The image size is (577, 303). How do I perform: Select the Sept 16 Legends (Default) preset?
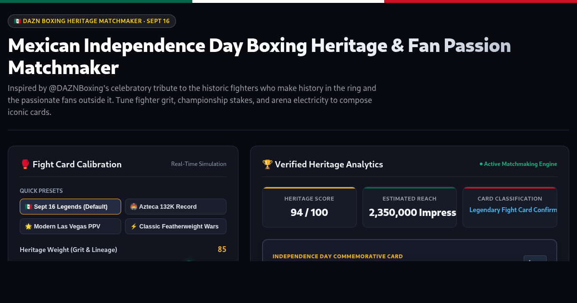pyautogui.click(x=70, y=207)
